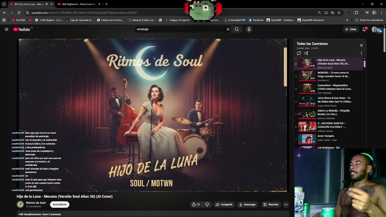Open the Comunidad PBE bookmark
The height and width of the screenshot is (217, 386).
(235, 20)
